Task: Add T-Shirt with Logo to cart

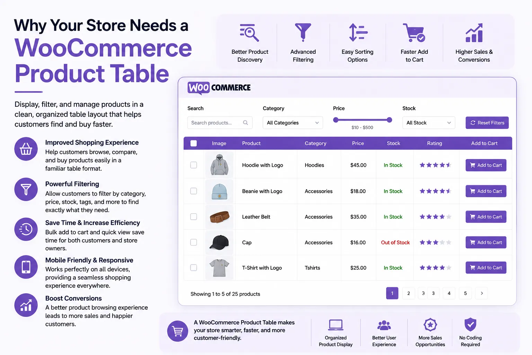Action: click(486, 268)
